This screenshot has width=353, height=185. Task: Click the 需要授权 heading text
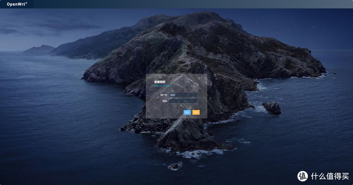coord(159,82)
